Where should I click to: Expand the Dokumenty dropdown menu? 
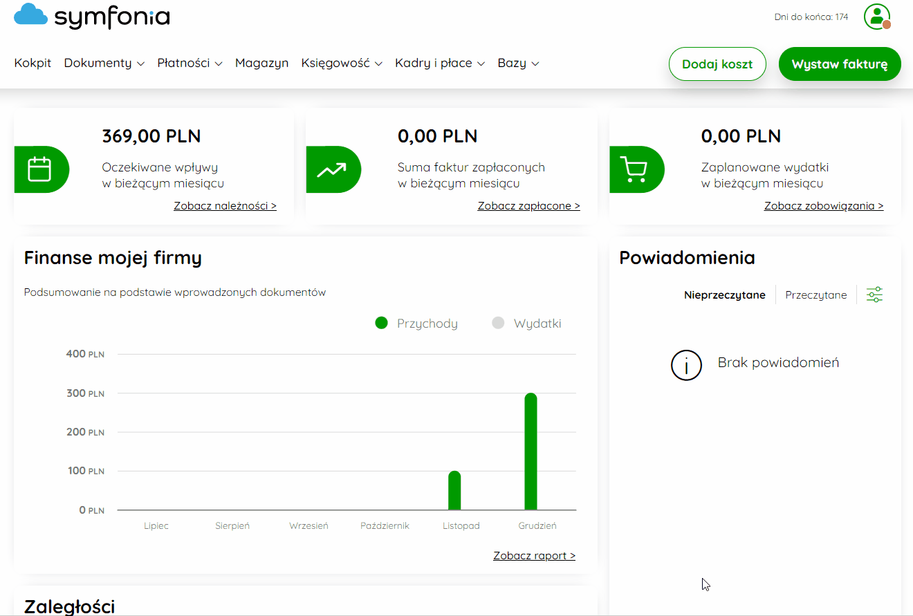pyautogui.click(x=104, y=63)
